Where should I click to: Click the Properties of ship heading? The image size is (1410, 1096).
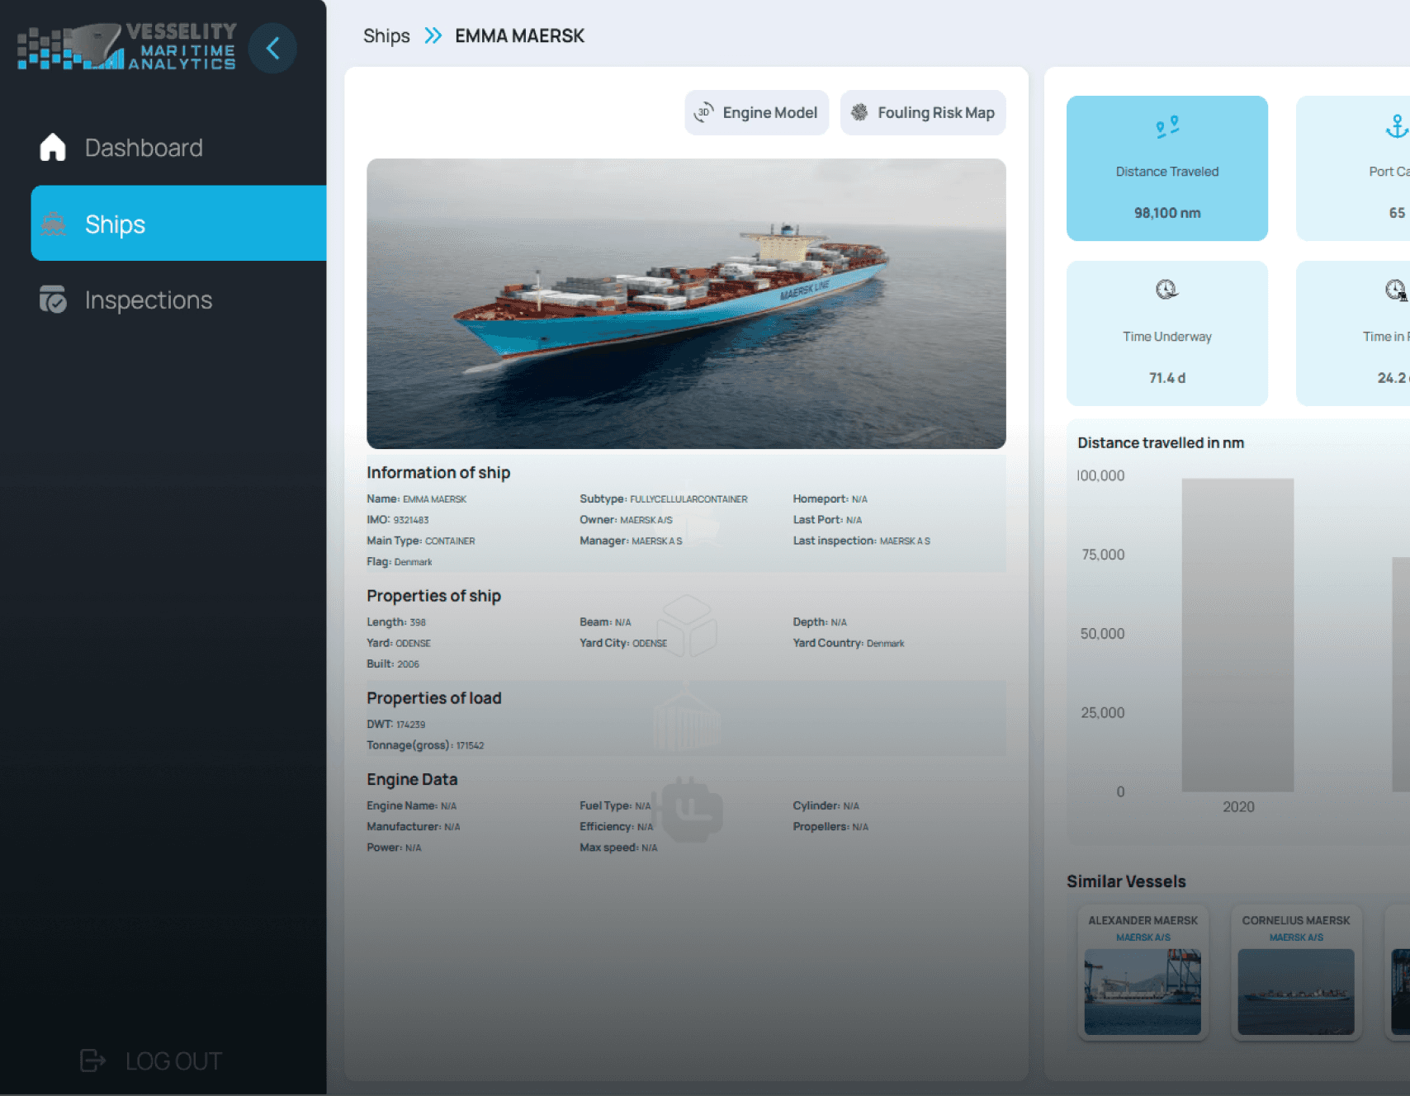pyautogui.click(x=433, y=596)
